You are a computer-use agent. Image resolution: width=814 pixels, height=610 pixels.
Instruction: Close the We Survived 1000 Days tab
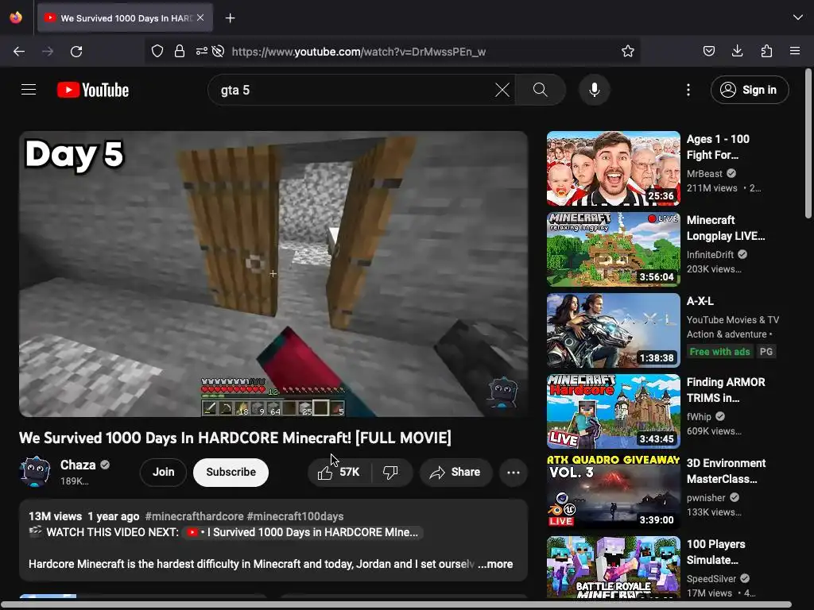point(200,17)
